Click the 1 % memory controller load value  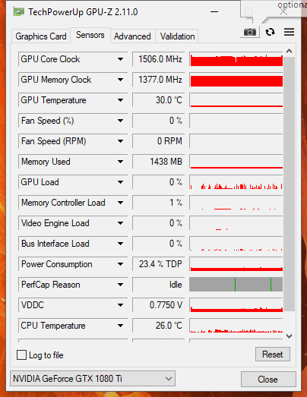point(159,203)
